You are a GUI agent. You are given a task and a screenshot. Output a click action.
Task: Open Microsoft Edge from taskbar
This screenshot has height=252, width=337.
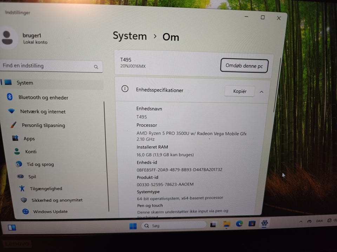click(x=239, y=224)
